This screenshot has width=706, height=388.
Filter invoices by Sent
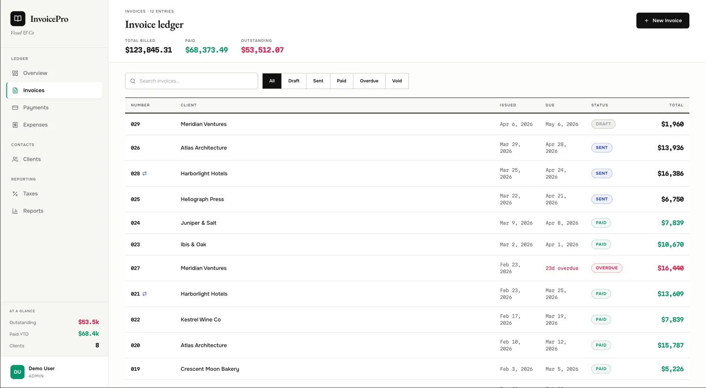pyautogui.click(x=318, y=81)
